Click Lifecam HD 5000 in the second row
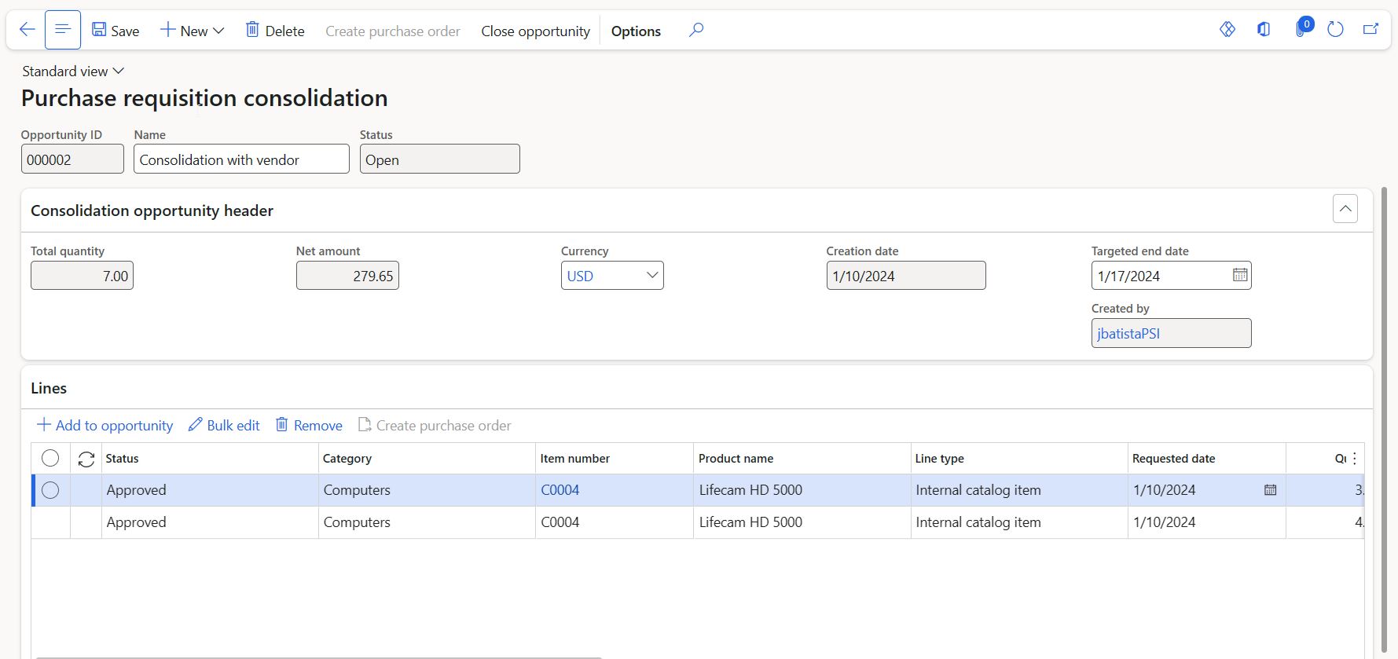 coord(750,522)
